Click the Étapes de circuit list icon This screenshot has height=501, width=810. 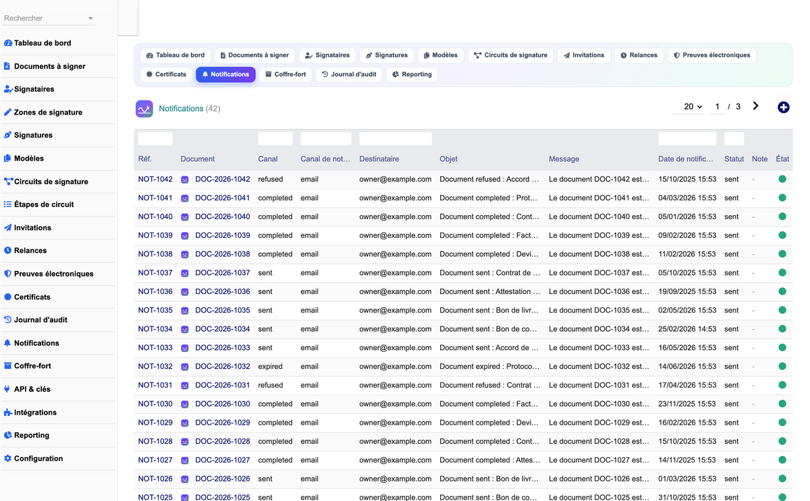8,204
